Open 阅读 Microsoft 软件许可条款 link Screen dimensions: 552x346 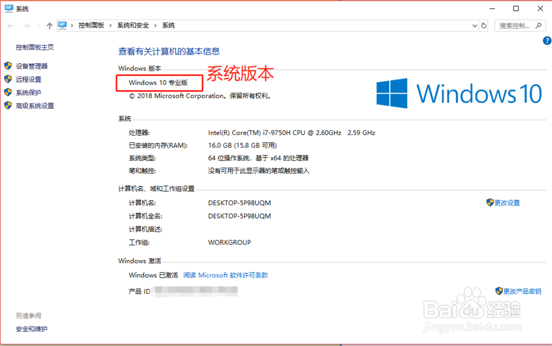(x=226, y=275)
